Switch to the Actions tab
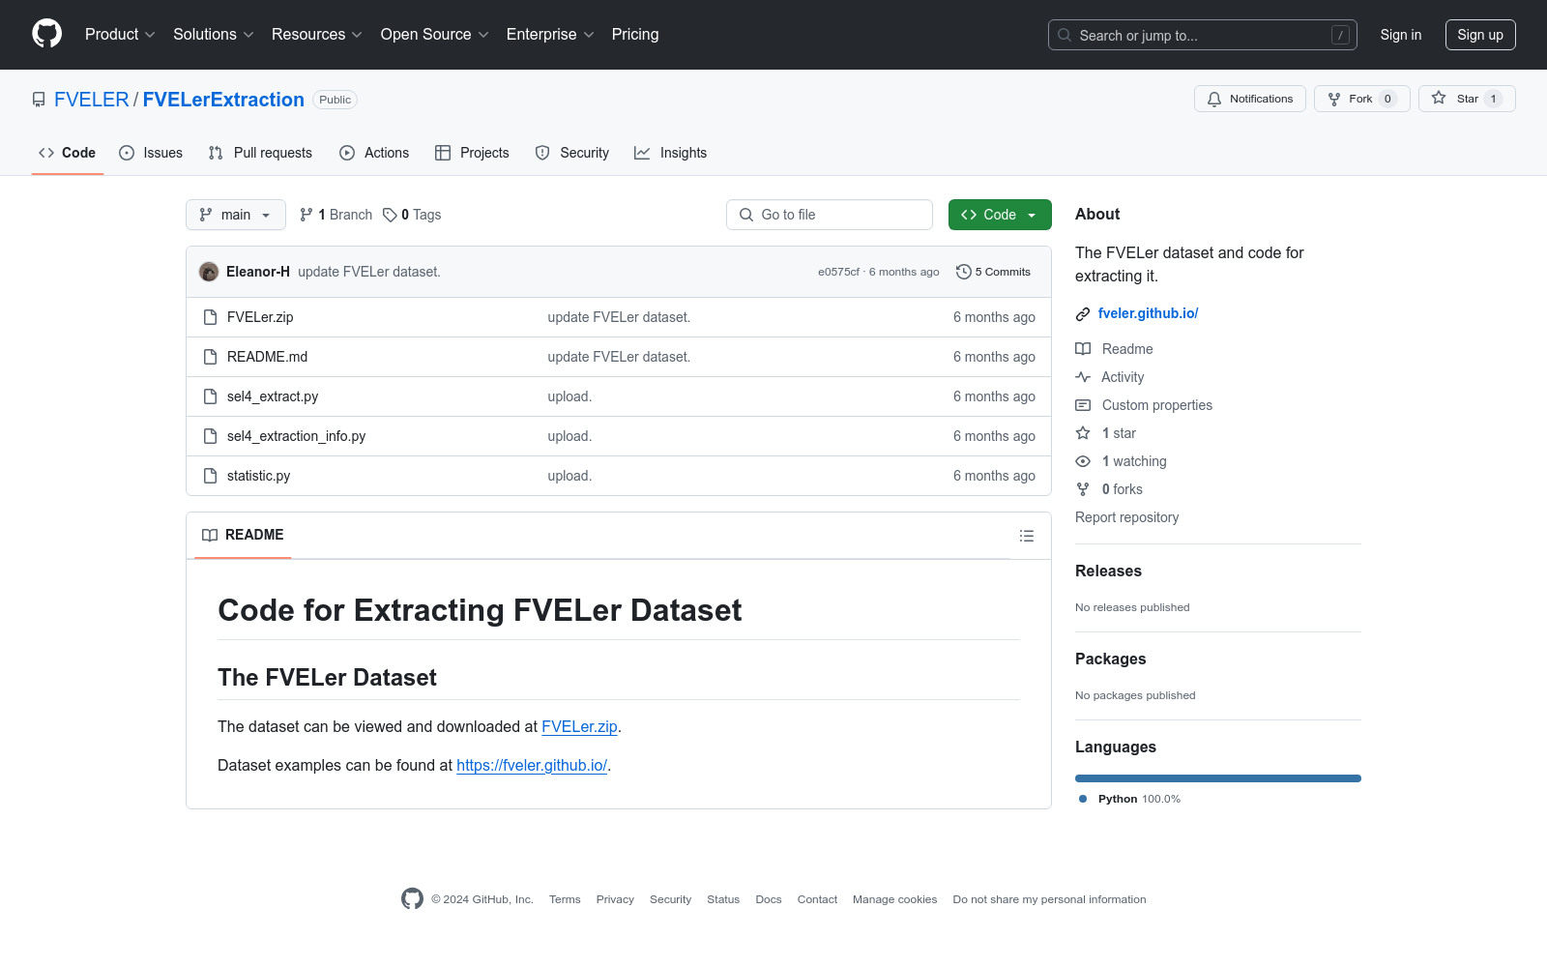Image resolution: width=1547 pixels, height=967 pixels. (374, 153)
